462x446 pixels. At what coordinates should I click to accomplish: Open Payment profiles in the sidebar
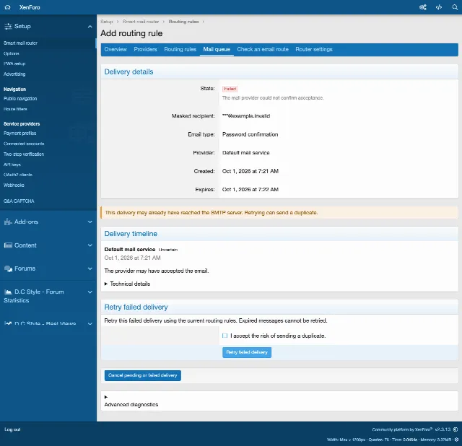19,134
